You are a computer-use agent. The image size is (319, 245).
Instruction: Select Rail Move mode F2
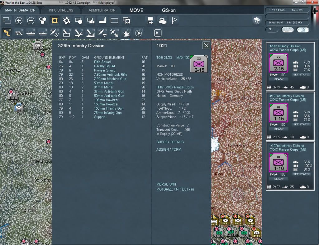click(x=19, y=33)
